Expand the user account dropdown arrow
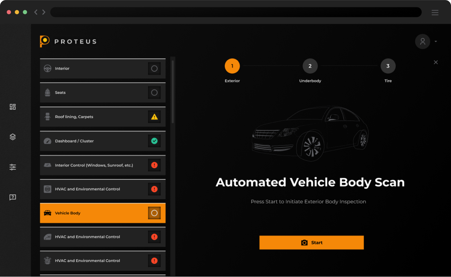 coord(436,42)
